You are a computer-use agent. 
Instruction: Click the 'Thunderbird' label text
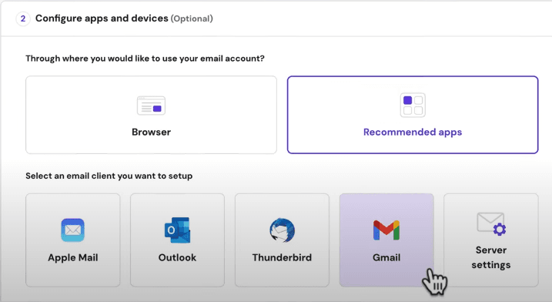(x=282, y=257)
